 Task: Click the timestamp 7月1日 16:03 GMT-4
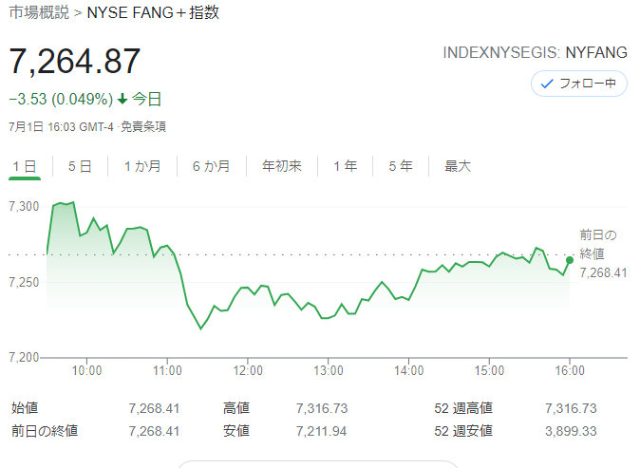61,127
